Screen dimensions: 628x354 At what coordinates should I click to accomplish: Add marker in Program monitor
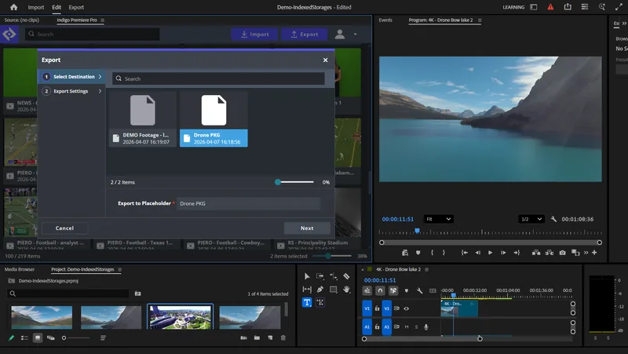coord(418,253)
